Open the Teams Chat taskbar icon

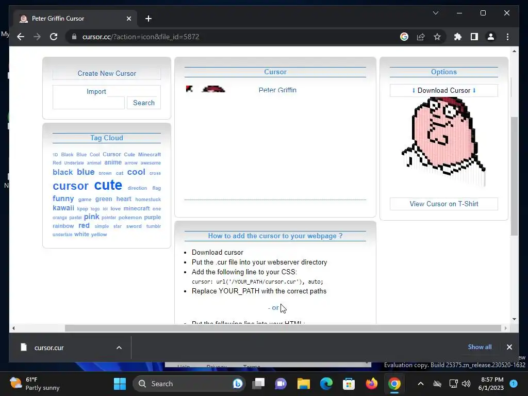pyautogui.click(x=280, y=384)
